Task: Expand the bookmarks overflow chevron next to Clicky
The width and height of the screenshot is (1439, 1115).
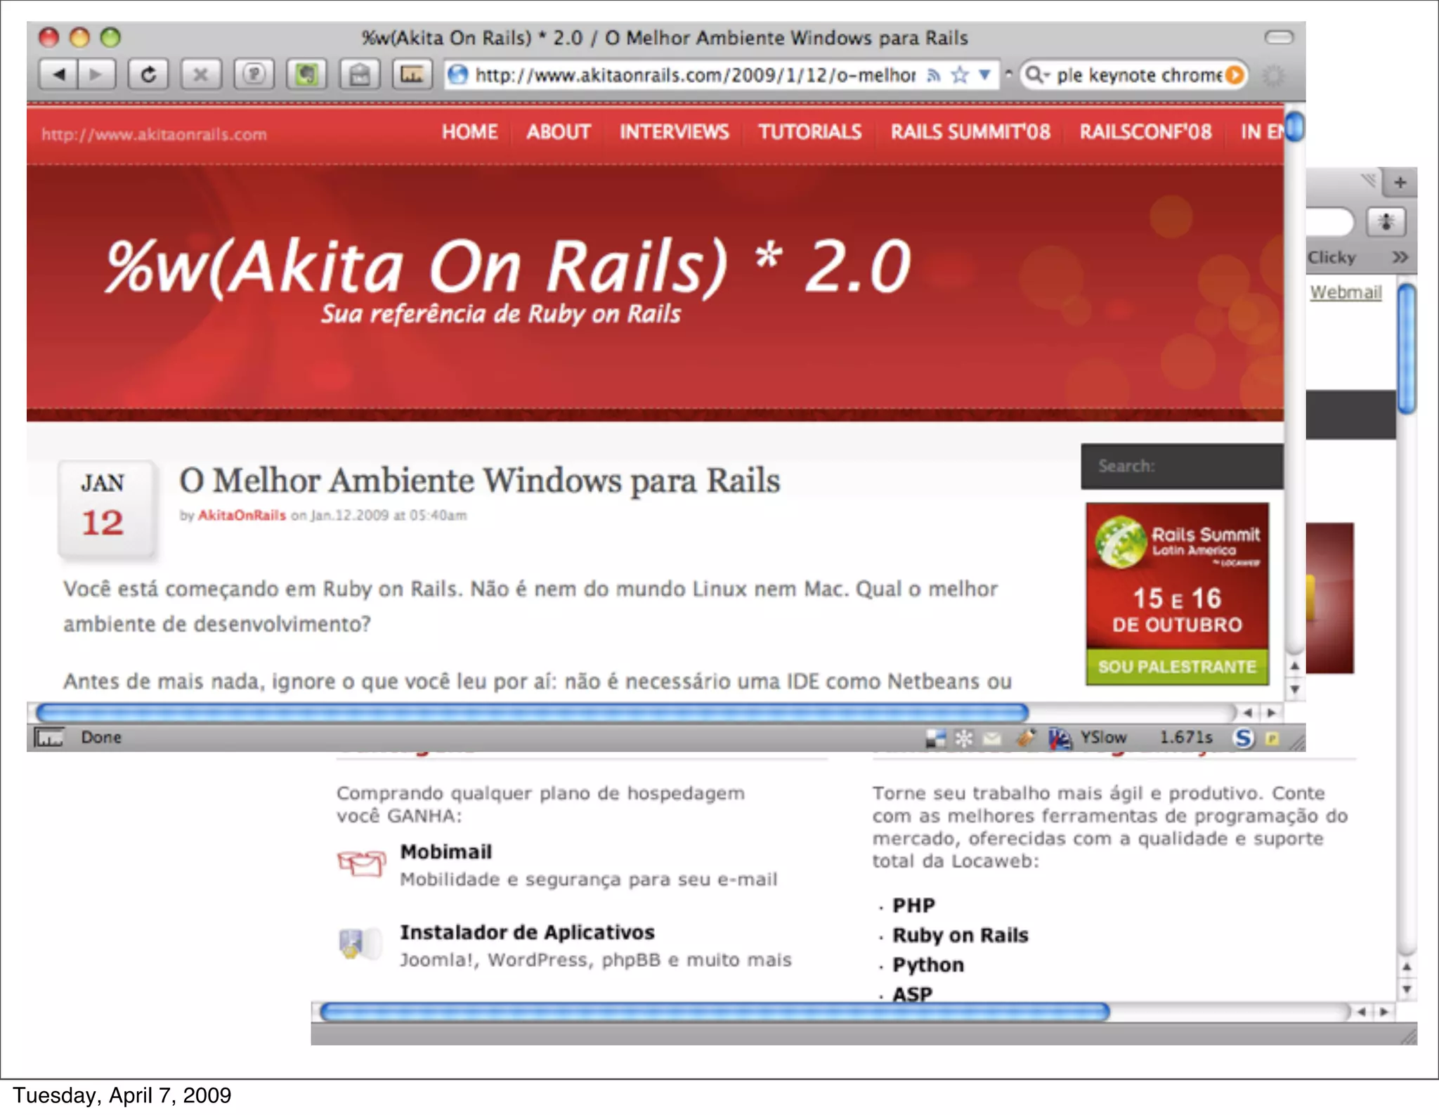Action: pos(1400,257)
